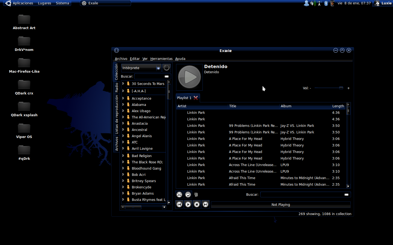This screenshot has width=393, height=245.
Task: Open the Ver menu
Action: pos(145,59)
